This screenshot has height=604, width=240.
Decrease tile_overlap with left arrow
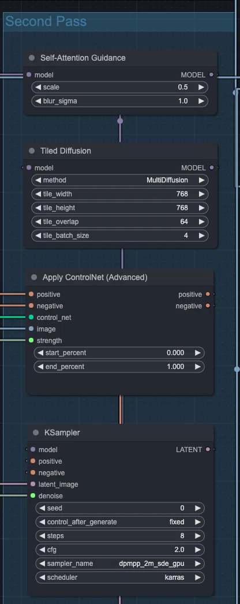coord(38,222)
